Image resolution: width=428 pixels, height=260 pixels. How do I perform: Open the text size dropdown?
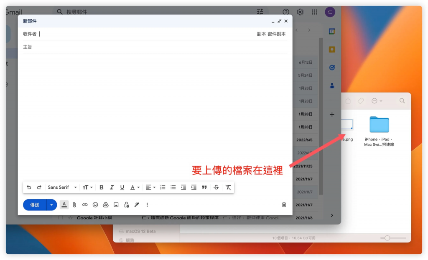click(88, 187)
